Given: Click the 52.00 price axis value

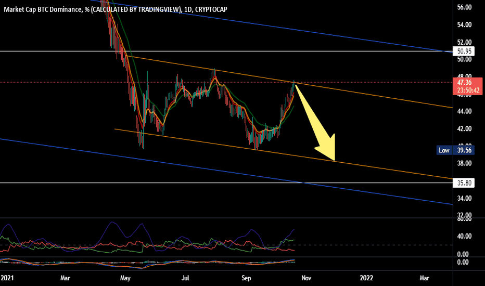Looking at the screenshot, I should tap(464, 42).
